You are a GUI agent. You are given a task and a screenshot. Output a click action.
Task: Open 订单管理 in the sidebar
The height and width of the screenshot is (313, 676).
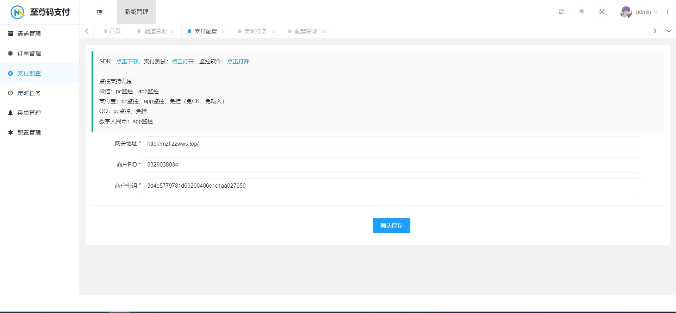(x=29, y=54)
